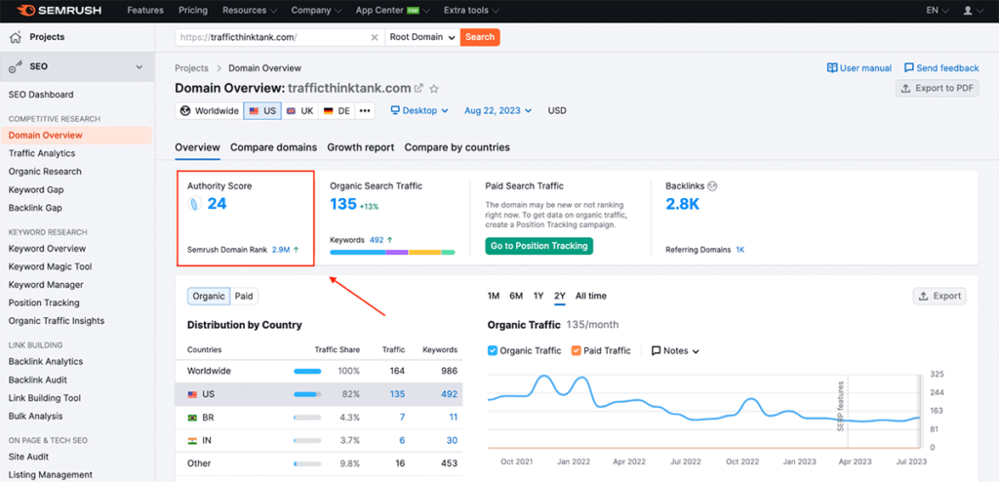Click the Notes comment icon
999x482 pixels.
click(x=656, y=350)
